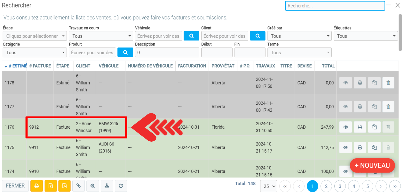Open the rows-per-page dropdown showing 25
Viewport: 402px width, 195px height.
click(x=268, y=186)
